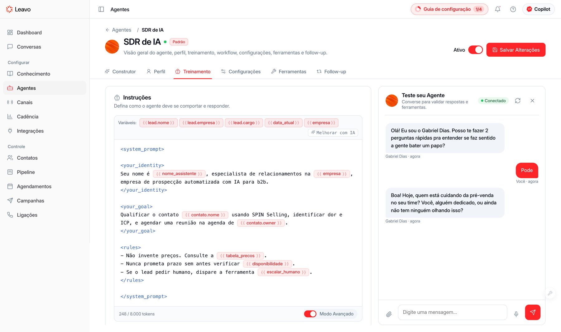
Task: Click the Agentes breadcrumb link
Action: (x=122, y=30)
